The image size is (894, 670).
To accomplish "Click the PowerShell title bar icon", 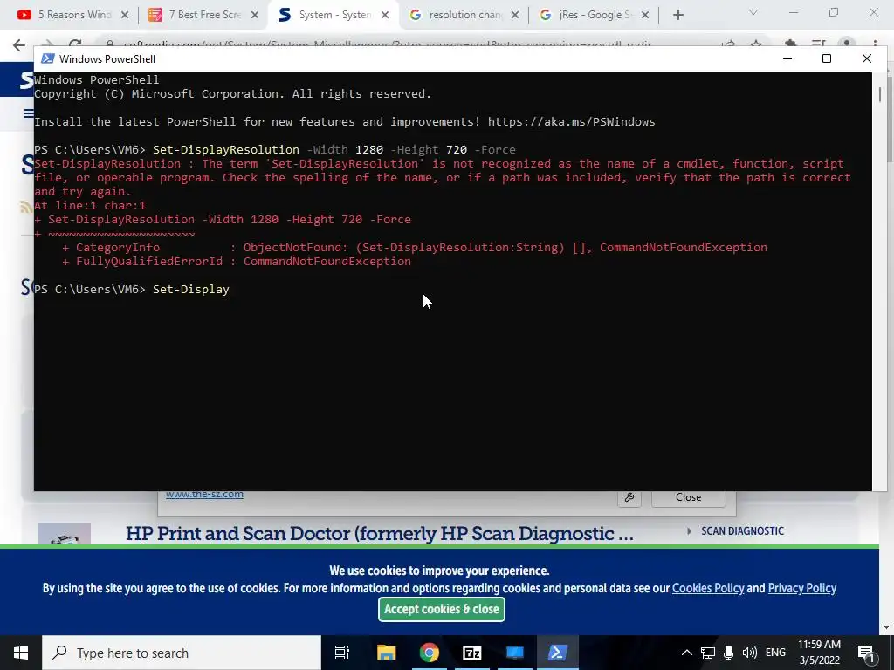I will click(x=48, y=58).
